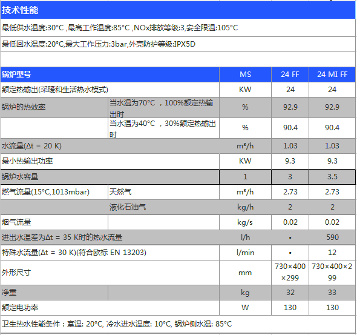The width and height of the screenshot is (357, 335).
Task: Select the 液化石油气 cell
Action: point(163,207)
